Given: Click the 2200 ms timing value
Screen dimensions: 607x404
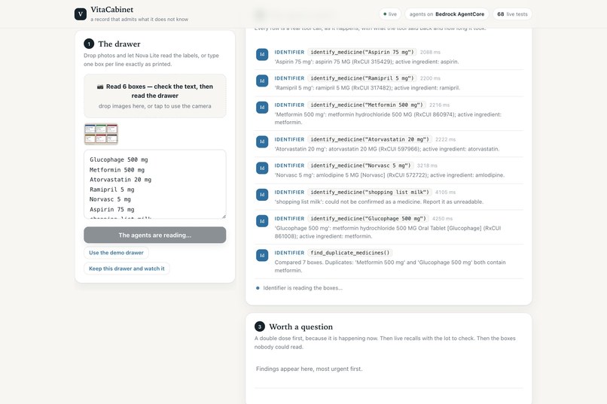Looking at the screenshot, I should (x=430, y=78).
